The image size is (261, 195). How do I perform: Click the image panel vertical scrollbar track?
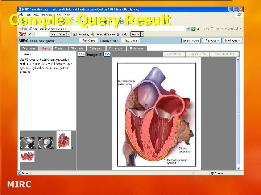click(238, 114)
